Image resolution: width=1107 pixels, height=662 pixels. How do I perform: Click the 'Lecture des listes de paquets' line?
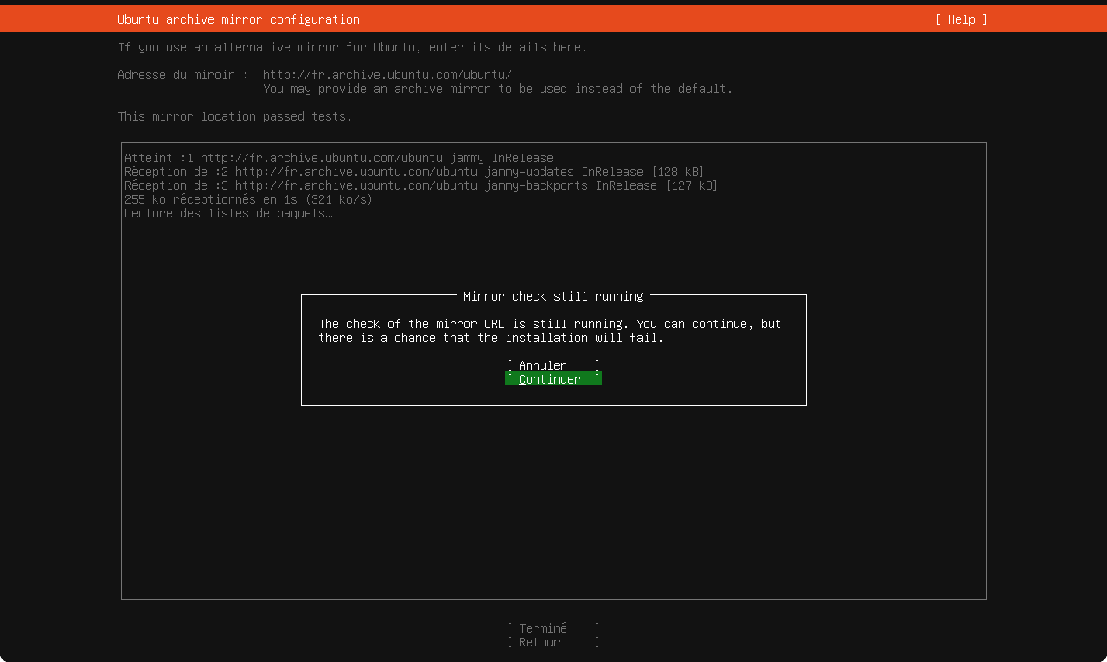point(228,213)
